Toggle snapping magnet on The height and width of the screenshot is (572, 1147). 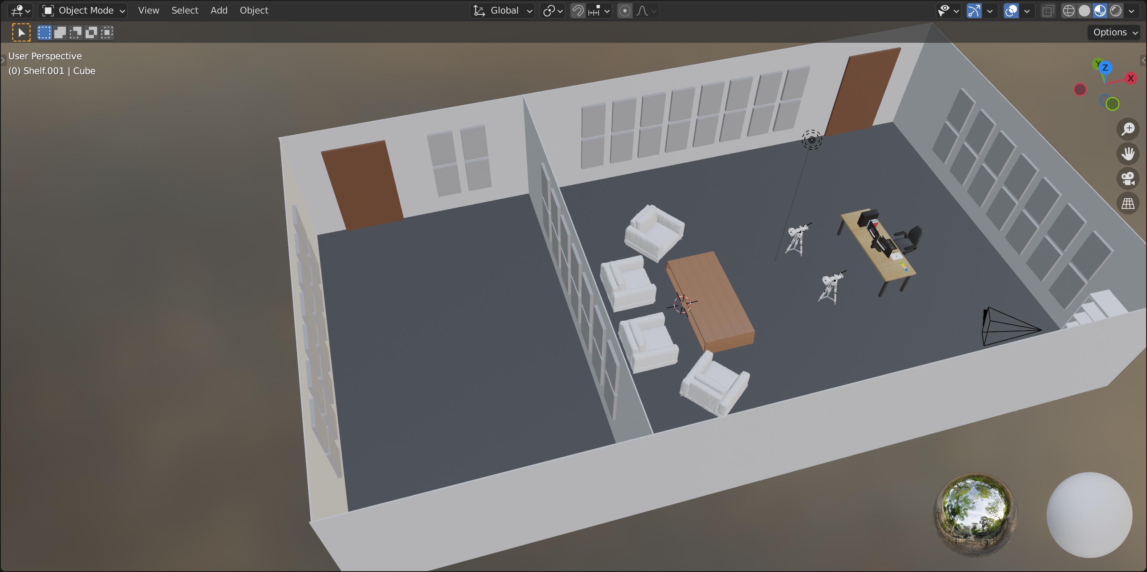578,11
